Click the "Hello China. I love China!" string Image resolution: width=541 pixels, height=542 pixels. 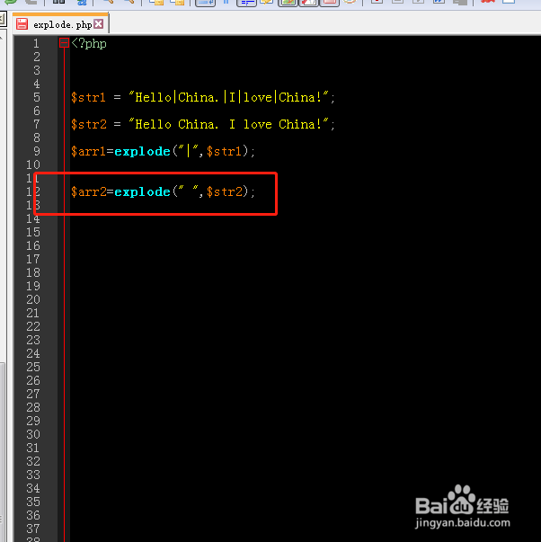[x=228, y=124]
